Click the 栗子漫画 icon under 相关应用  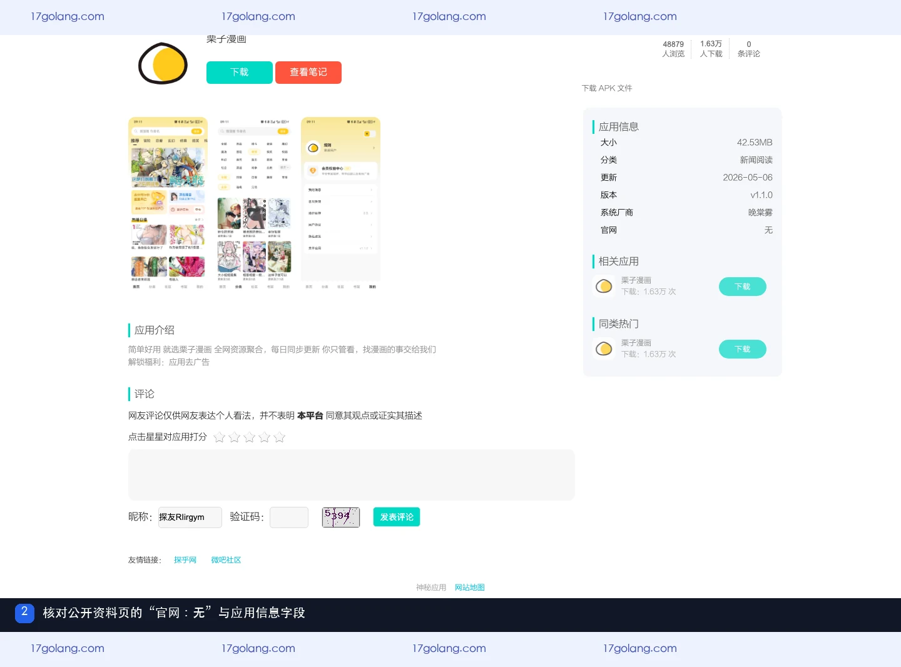click(604, 287)
